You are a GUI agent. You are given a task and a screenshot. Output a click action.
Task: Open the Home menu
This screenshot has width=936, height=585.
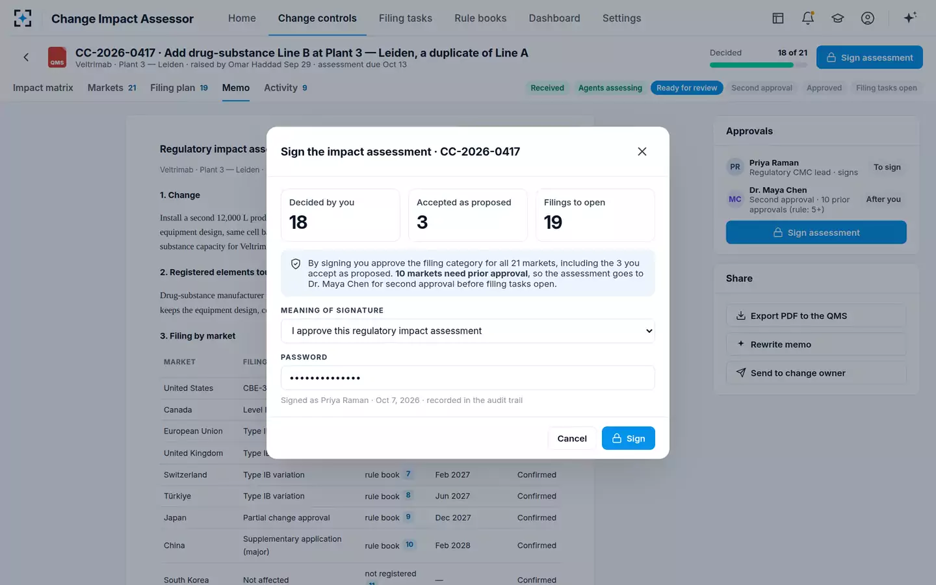(242, 18)
